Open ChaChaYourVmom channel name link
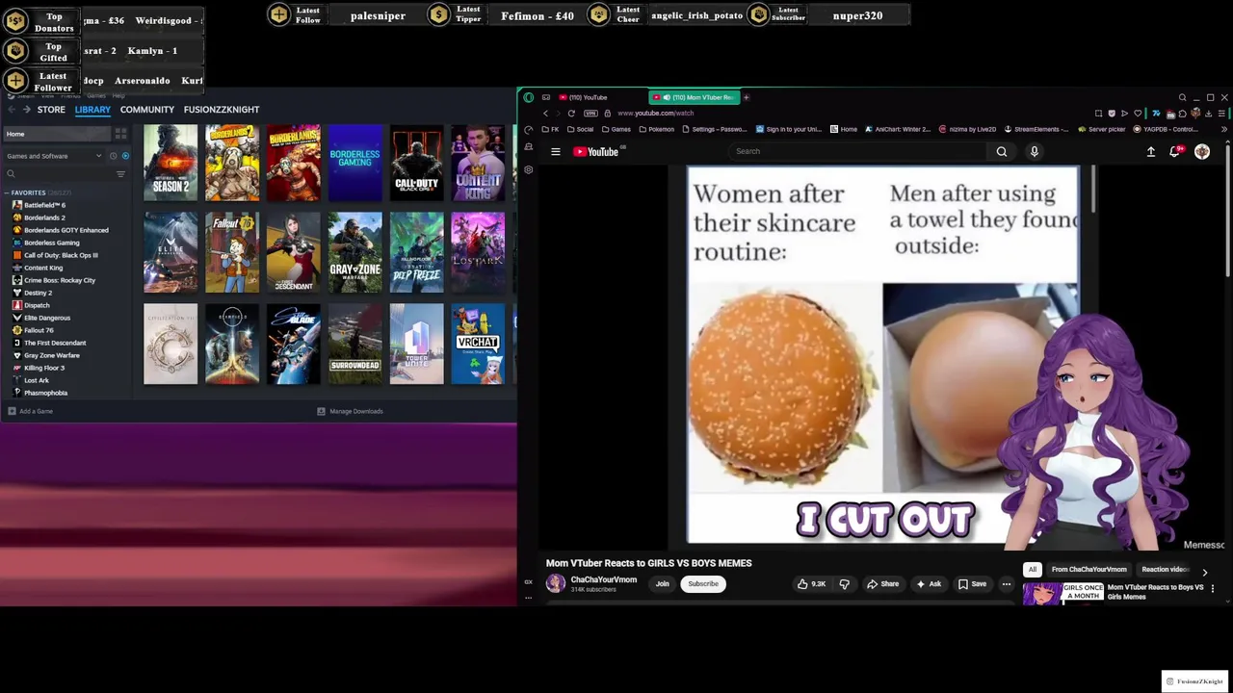The image size is (1233, 693). [604, 579]
